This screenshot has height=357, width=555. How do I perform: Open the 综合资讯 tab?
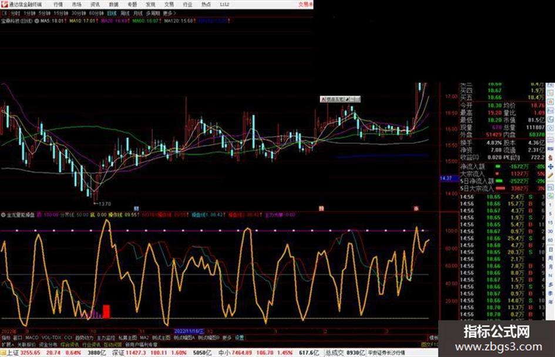point(69,344)
